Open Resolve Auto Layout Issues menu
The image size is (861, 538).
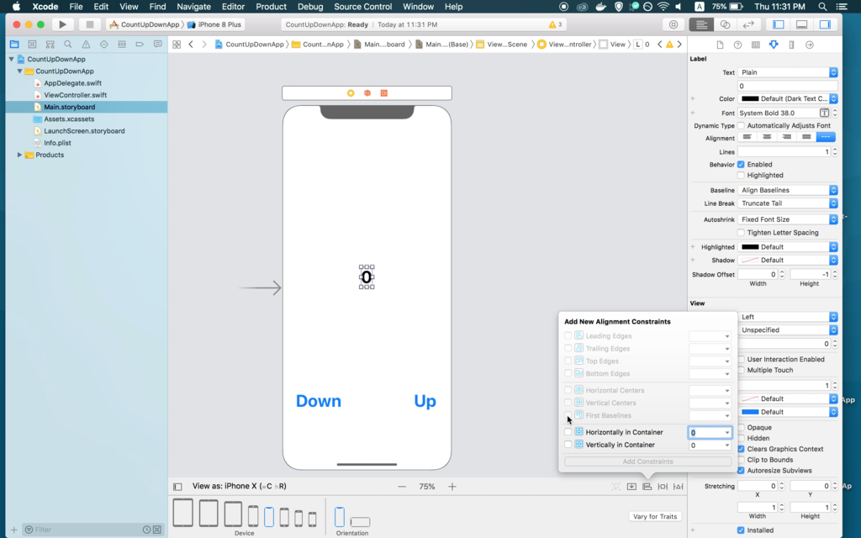point(679,487)
